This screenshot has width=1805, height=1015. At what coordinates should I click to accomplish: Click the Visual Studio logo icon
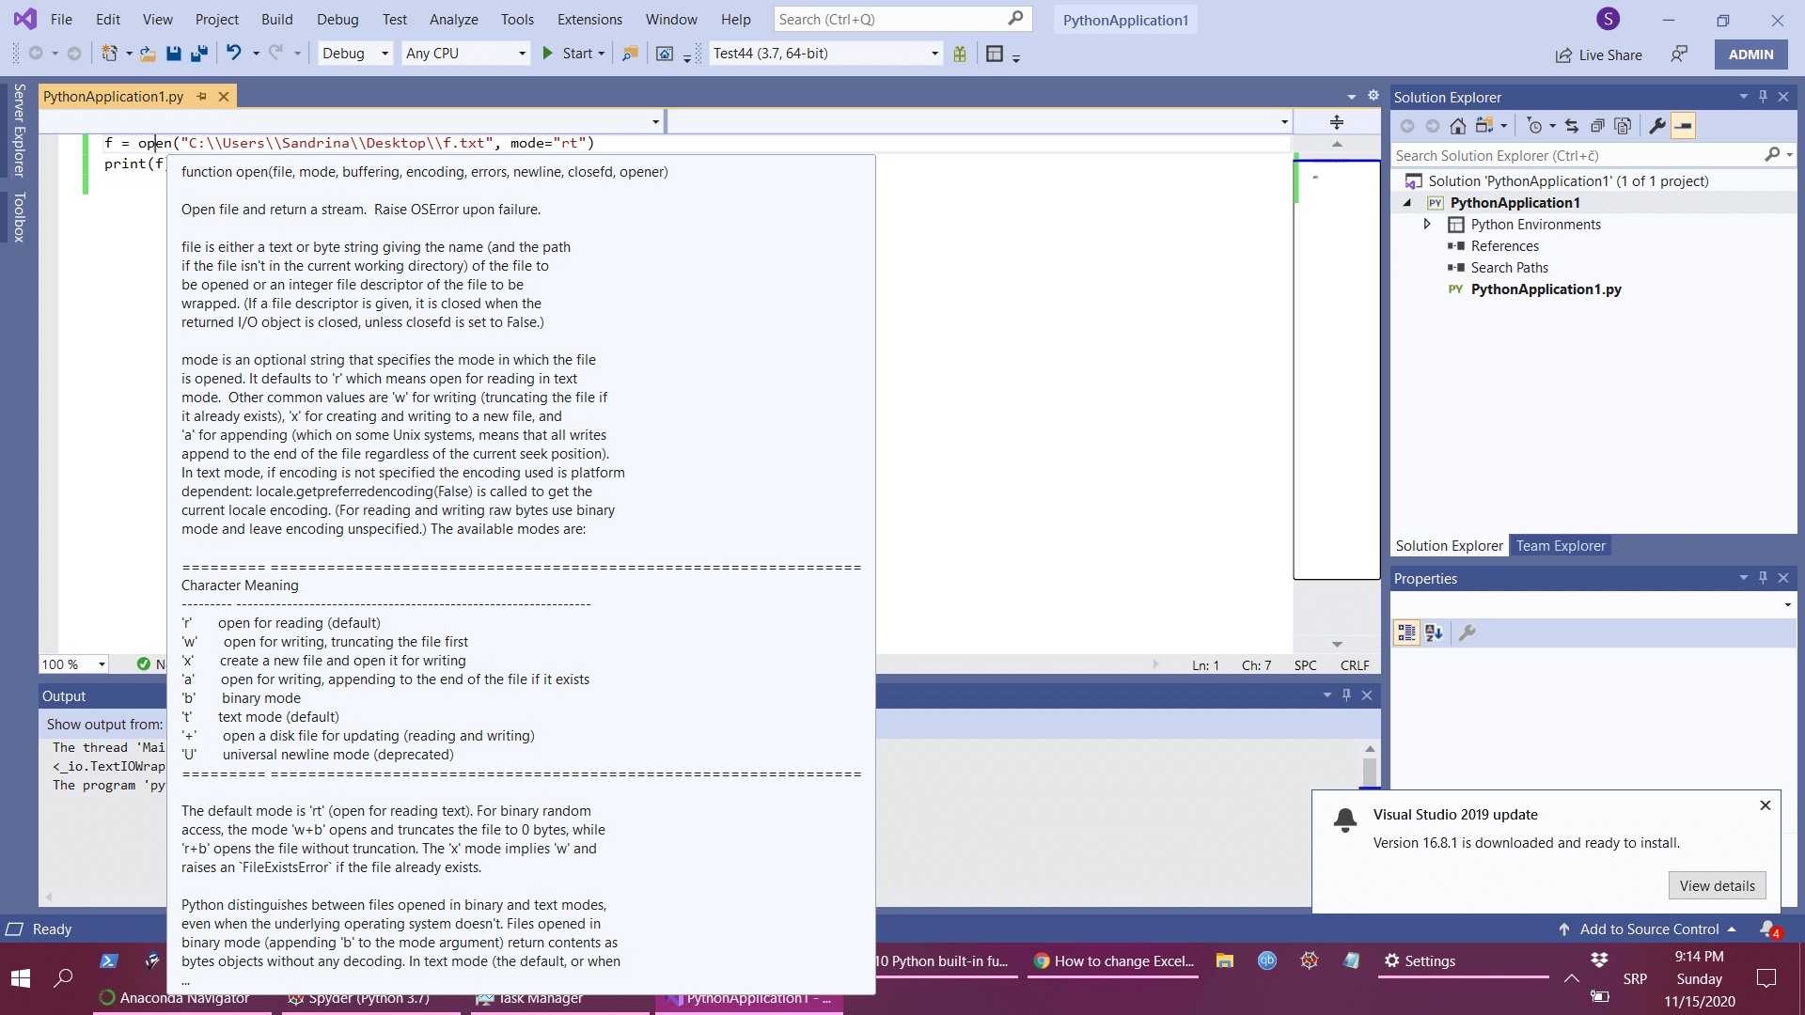pyautogui.click(x=25, y=19)
